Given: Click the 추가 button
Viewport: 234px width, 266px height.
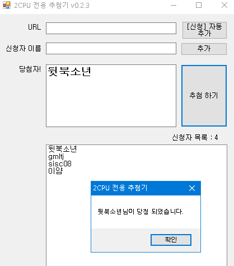Looking at the screenshot, I should tap(204, 49).
